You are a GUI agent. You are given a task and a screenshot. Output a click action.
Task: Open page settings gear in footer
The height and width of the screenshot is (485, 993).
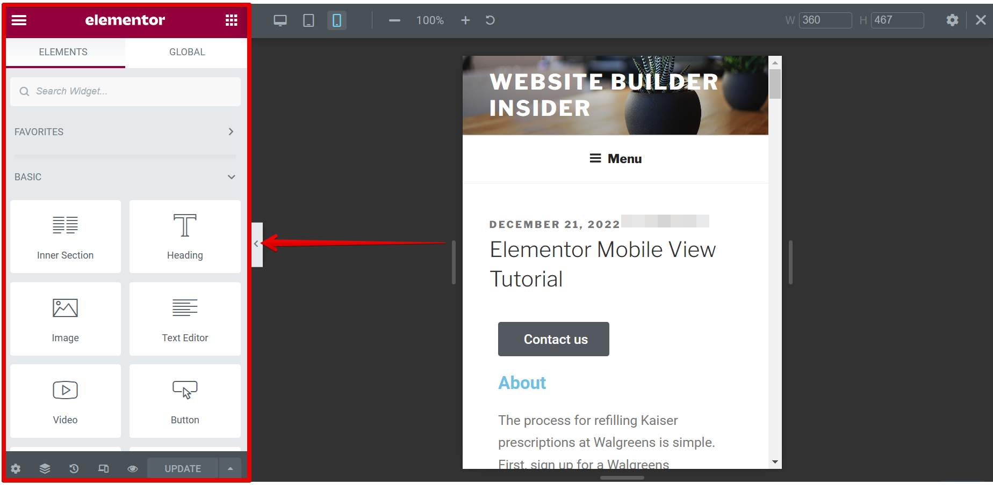(16, 468)
